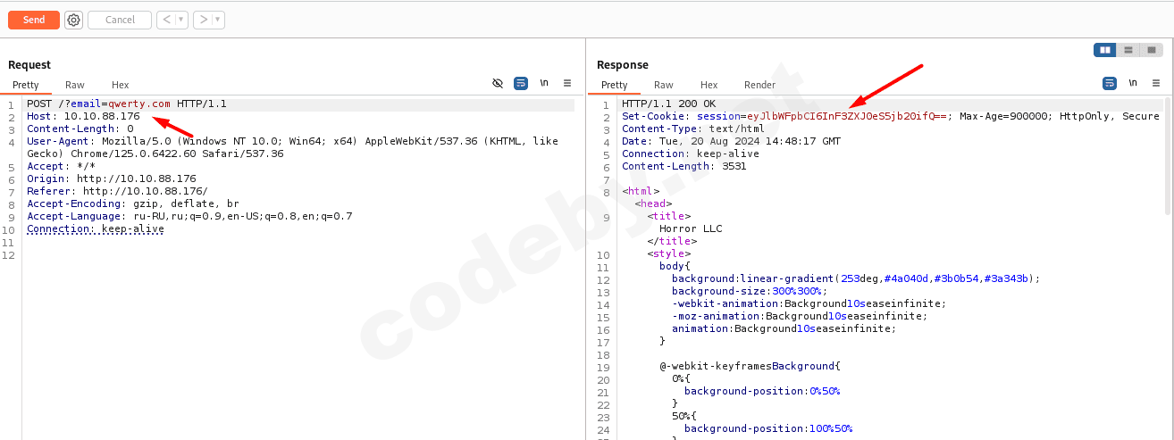This screenshot has width=1174, height=440.
Task: Open history dropdown beside the < button
Action: [x=182, y=20]
